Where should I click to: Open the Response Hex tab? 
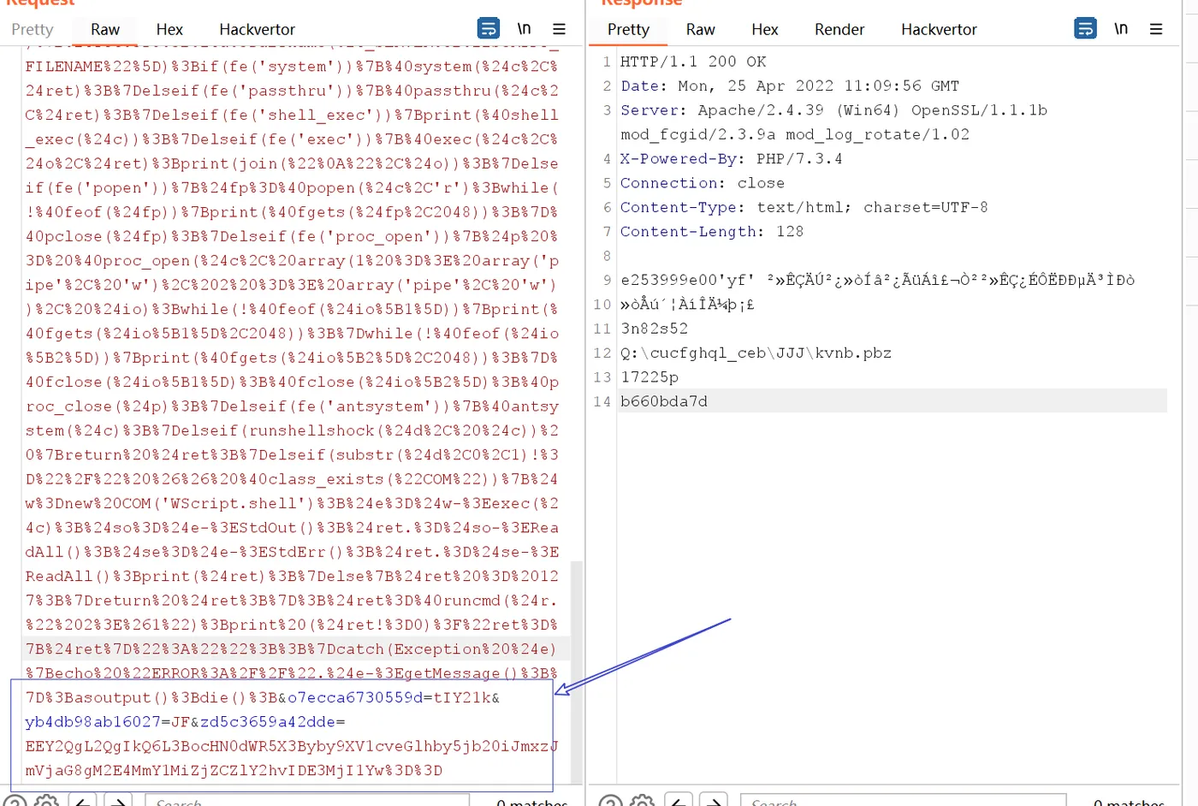(x=764, y=29)
